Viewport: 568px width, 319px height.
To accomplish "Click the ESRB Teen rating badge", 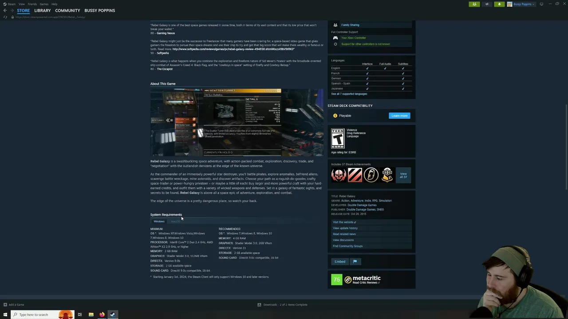I will [x=338, y=139].
